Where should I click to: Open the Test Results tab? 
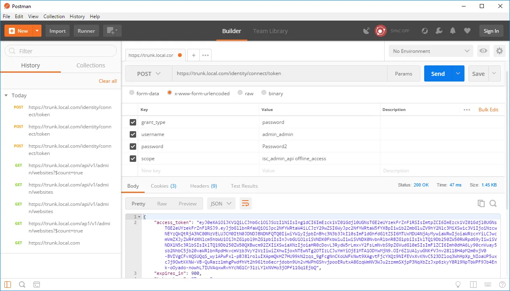point(244,186)
